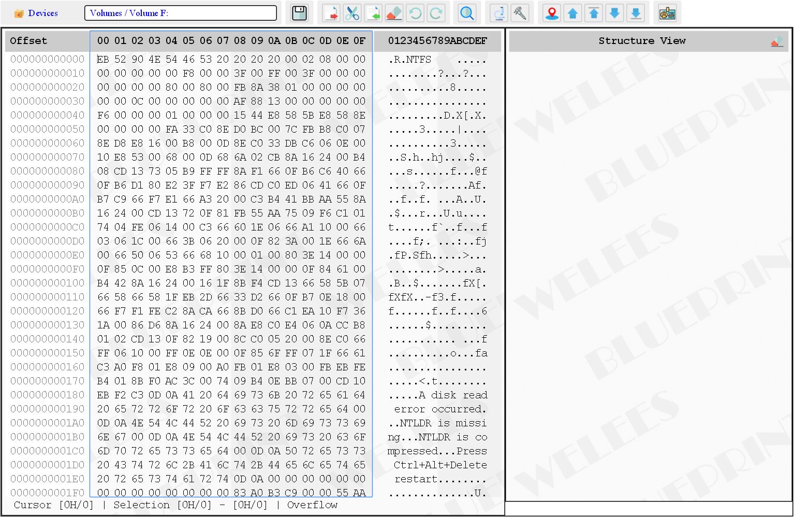
Task: Select the Offset column header
Action: [x=28, y=40]
